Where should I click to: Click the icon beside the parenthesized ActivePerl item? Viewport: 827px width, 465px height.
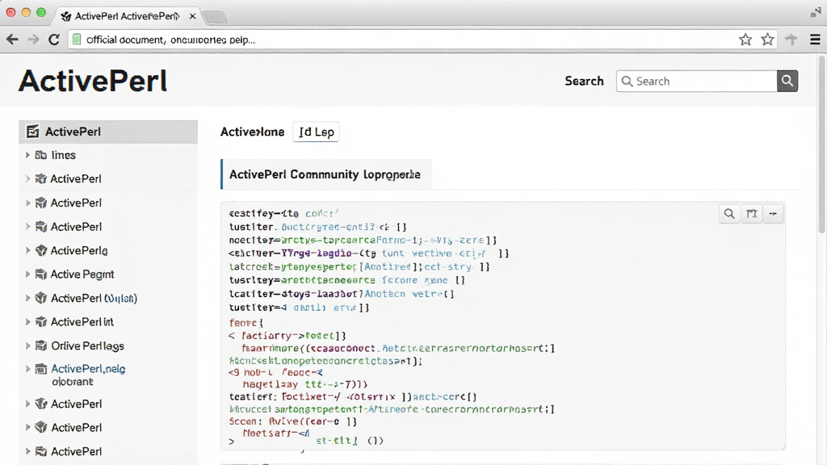(x=41, y=298)
